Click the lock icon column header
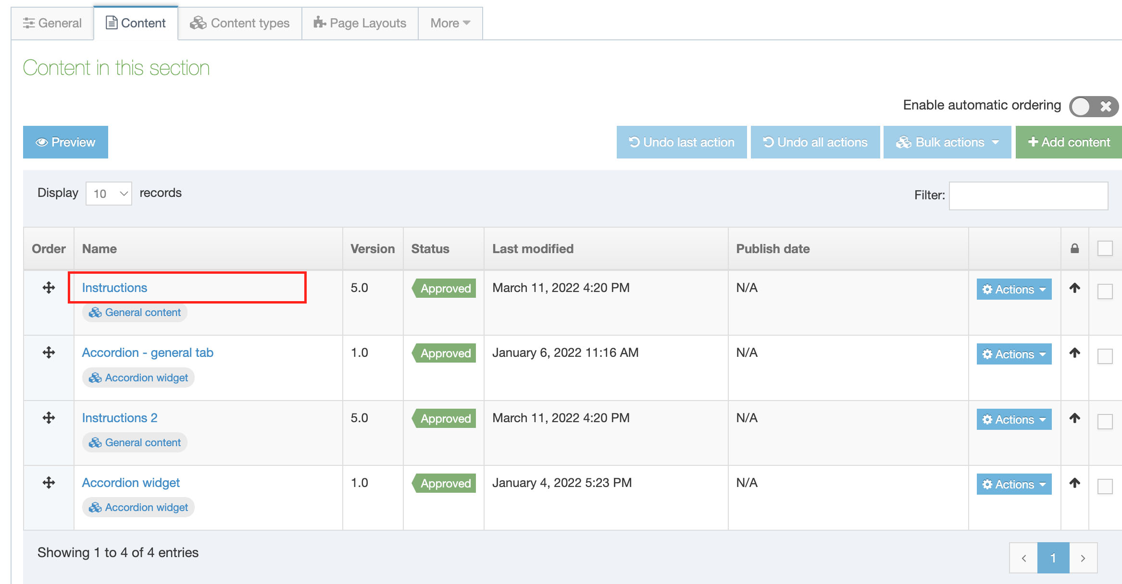Viewport: 1122px width, 584px height. 1074,248
